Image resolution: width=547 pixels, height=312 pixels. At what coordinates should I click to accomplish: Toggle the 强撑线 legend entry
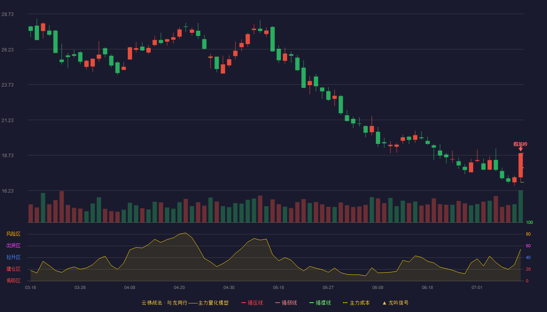pyautogui.click(x=320, y=303)
